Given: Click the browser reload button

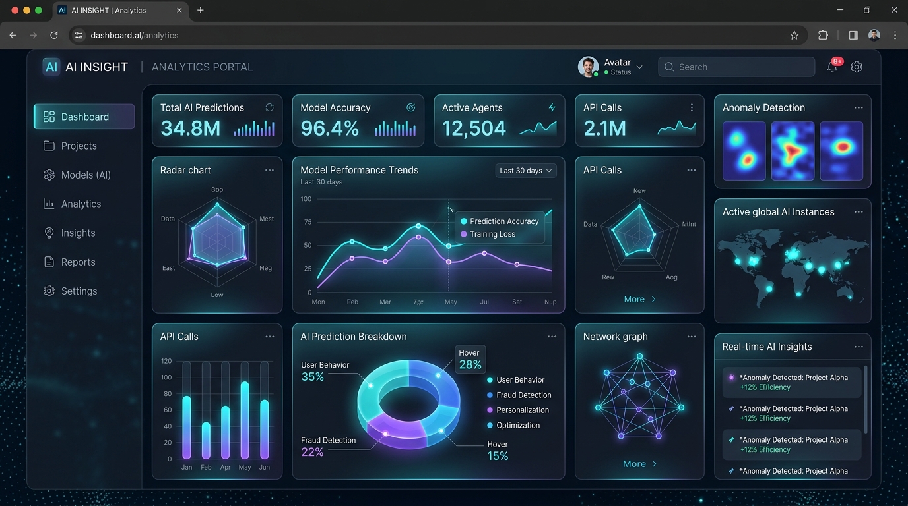Looking at the screenshot, I should pyautogui.click(x=54, y=35).
